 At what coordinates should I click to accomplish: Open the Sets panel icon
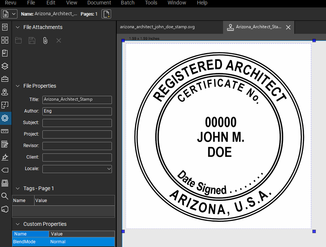coord(5,183)
